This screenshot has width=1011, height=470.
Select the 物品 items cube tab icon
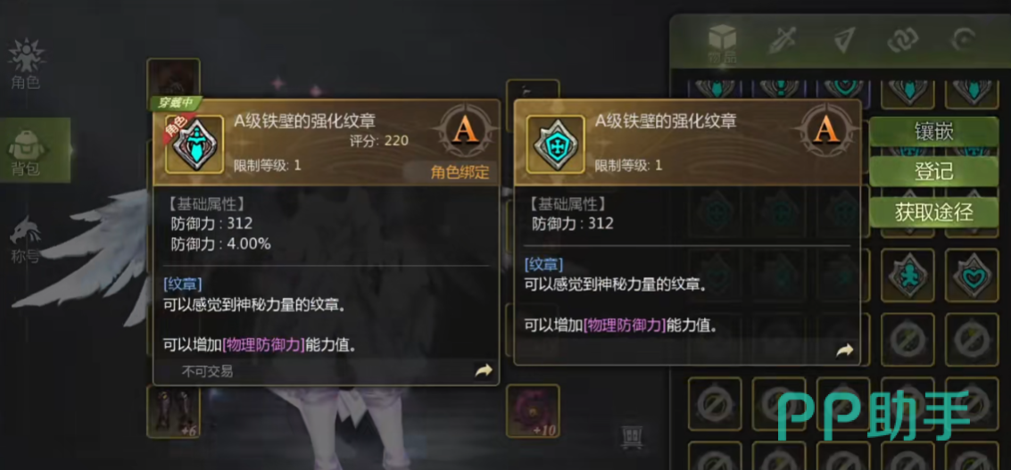tap(722, 44)
